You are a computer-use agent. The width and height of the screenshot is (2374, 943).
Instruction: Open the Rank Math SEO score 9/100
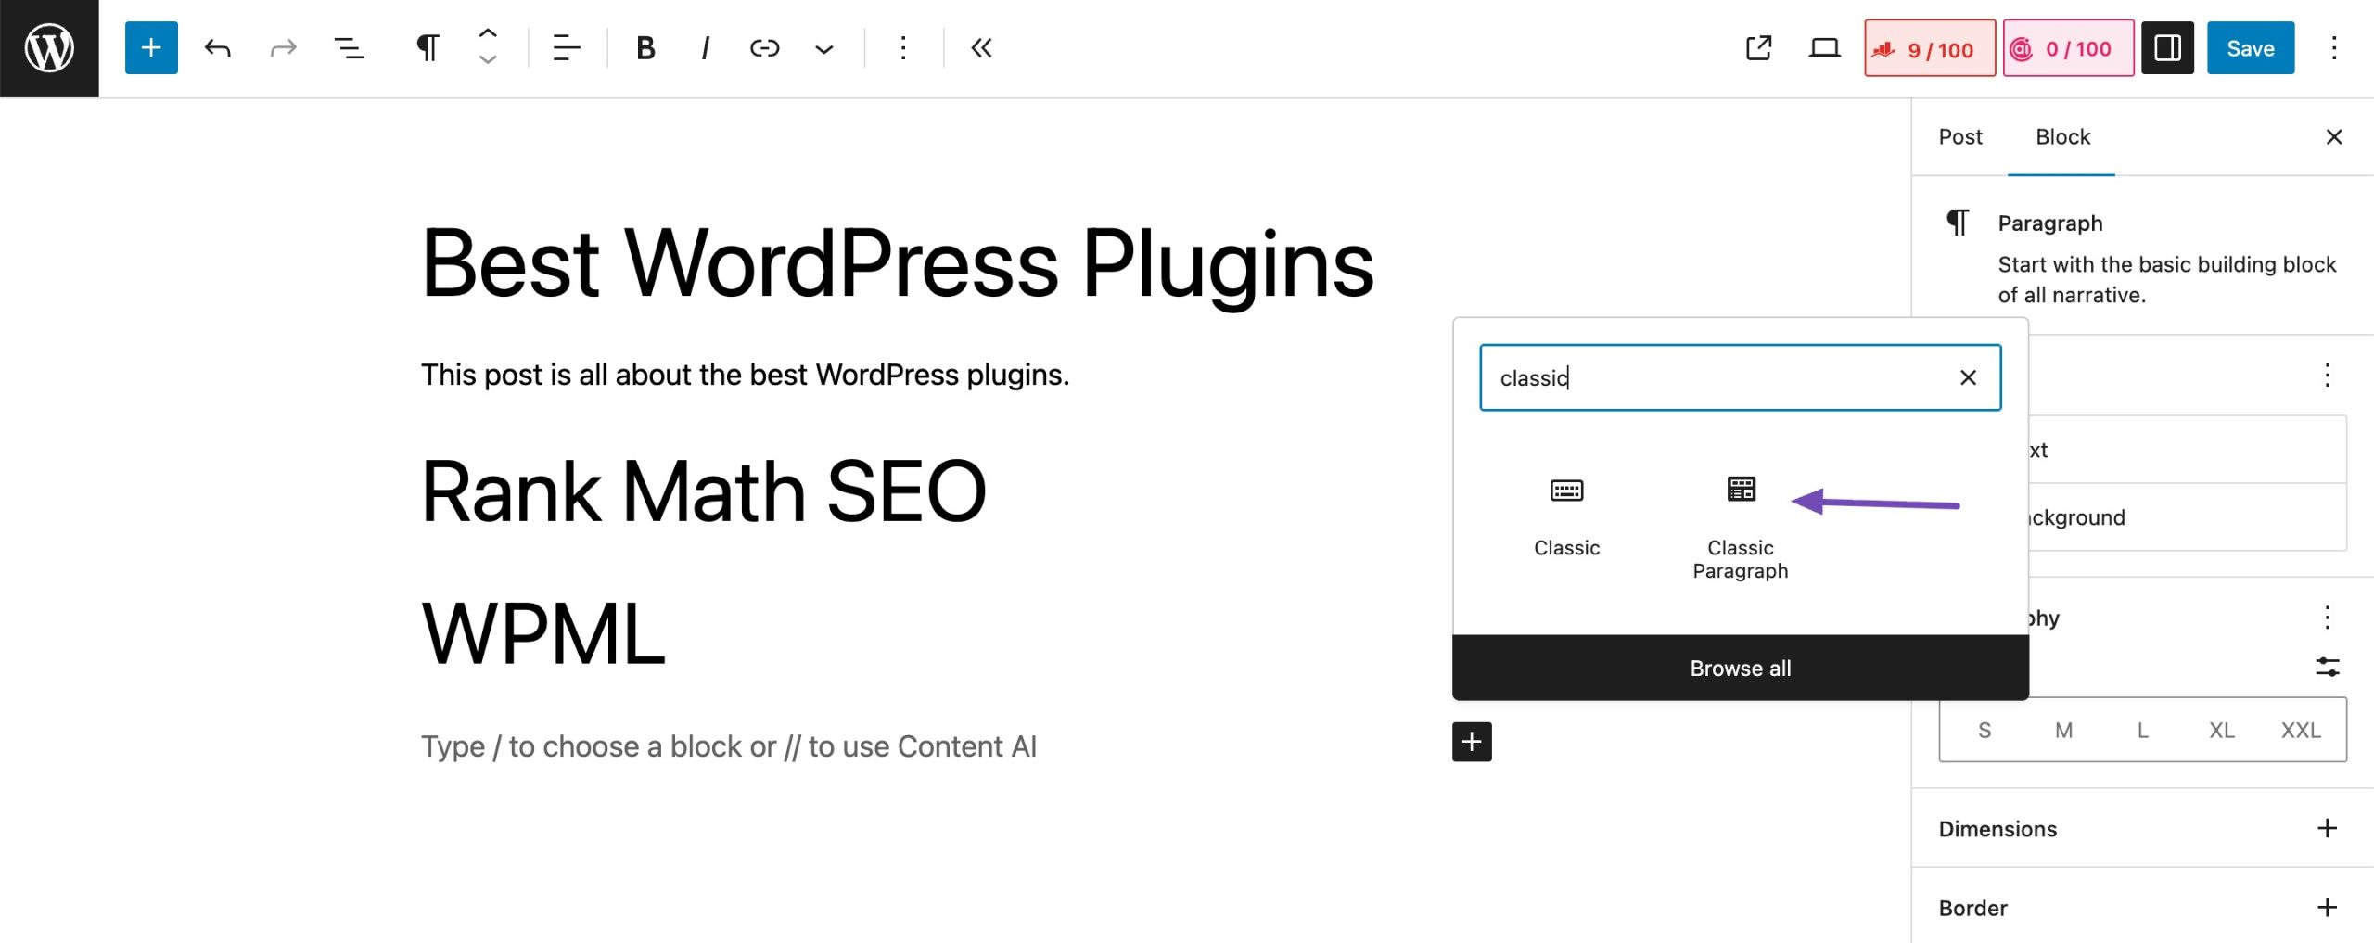click(x=1930, y=48)
